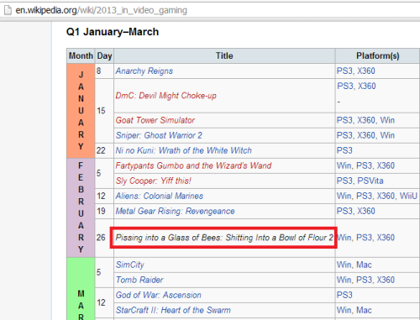Click the FEBRUARY month cell
The image size is (420, 320).
pyautogui.click(x=81, y=207)
